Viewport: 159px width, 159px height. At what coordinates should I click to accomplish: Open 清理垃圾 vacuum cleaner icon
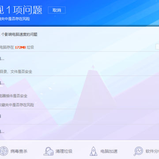pos(49,151)
